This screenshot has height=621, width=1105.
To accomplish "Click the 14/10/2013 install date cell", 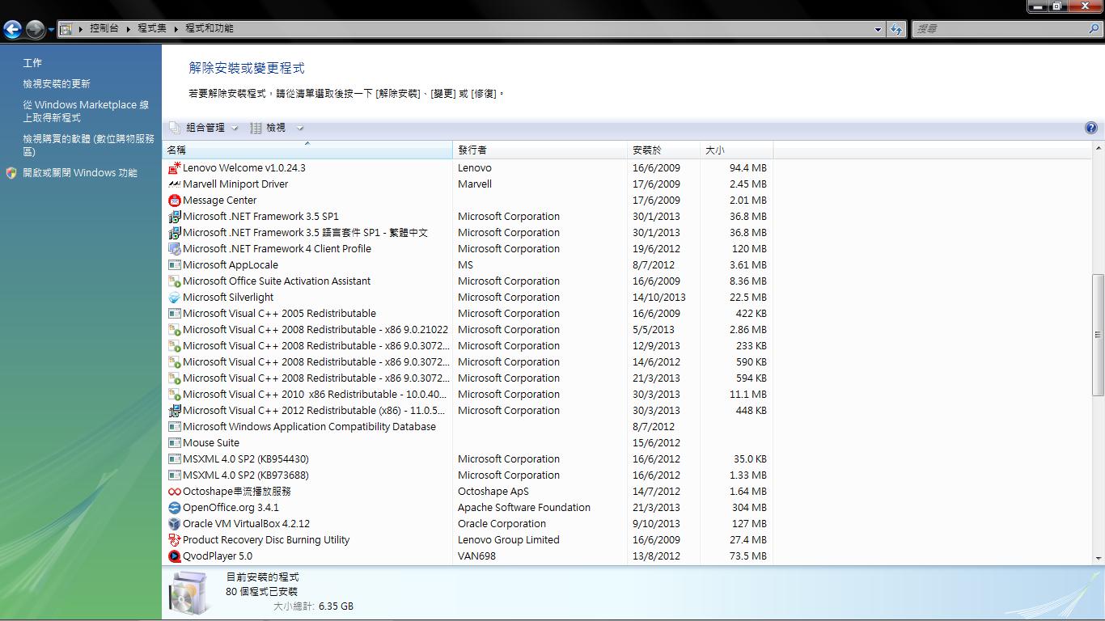I will tap(659, 298).
